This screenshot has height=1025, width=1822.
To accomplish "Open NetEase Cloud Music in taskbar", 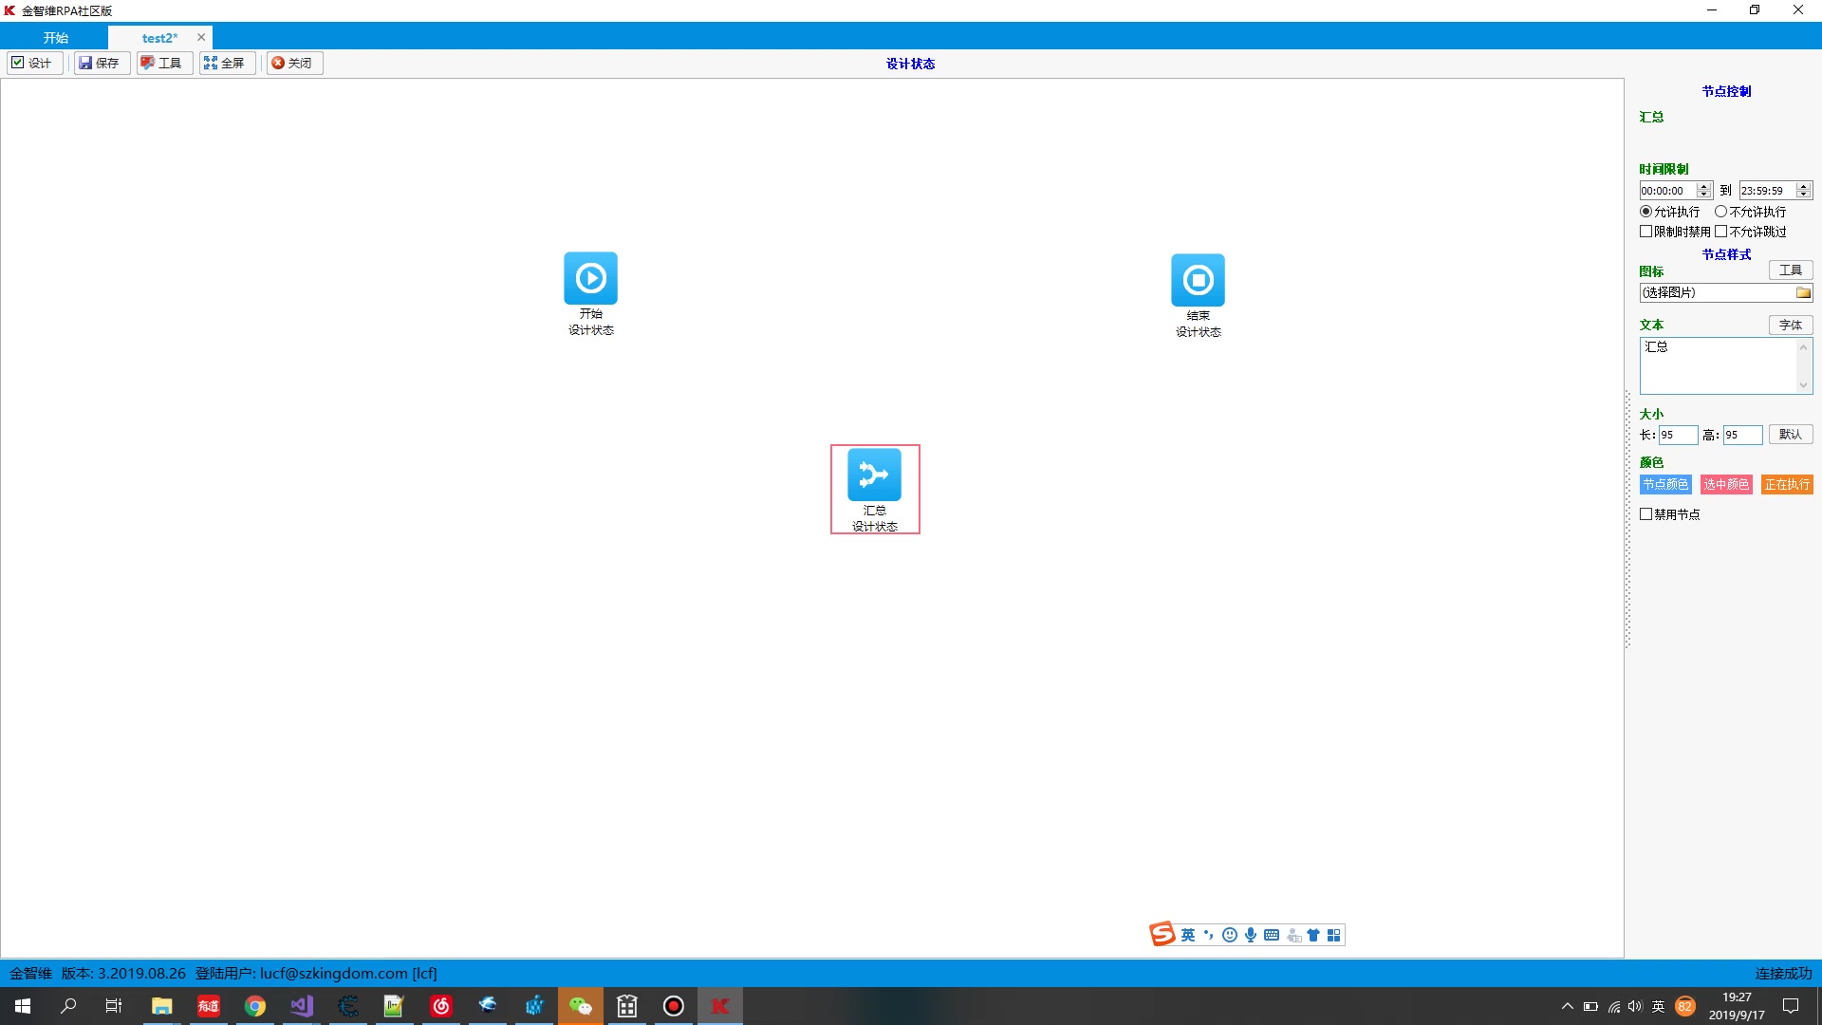I will [441, 1006].
